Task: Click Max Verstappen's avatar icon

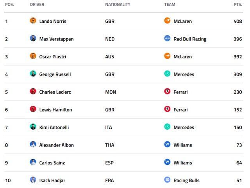Action: coord(33,38)
